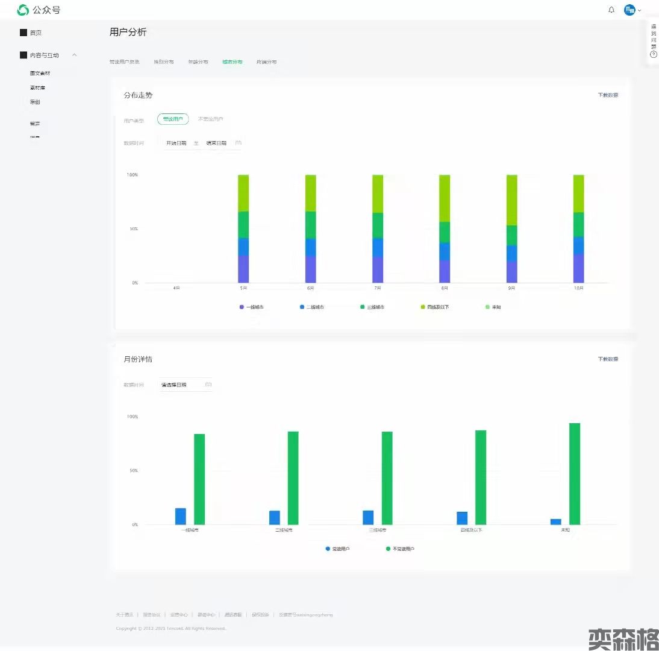Click the 内容与互动 sidebar icon

coord(23,55)
